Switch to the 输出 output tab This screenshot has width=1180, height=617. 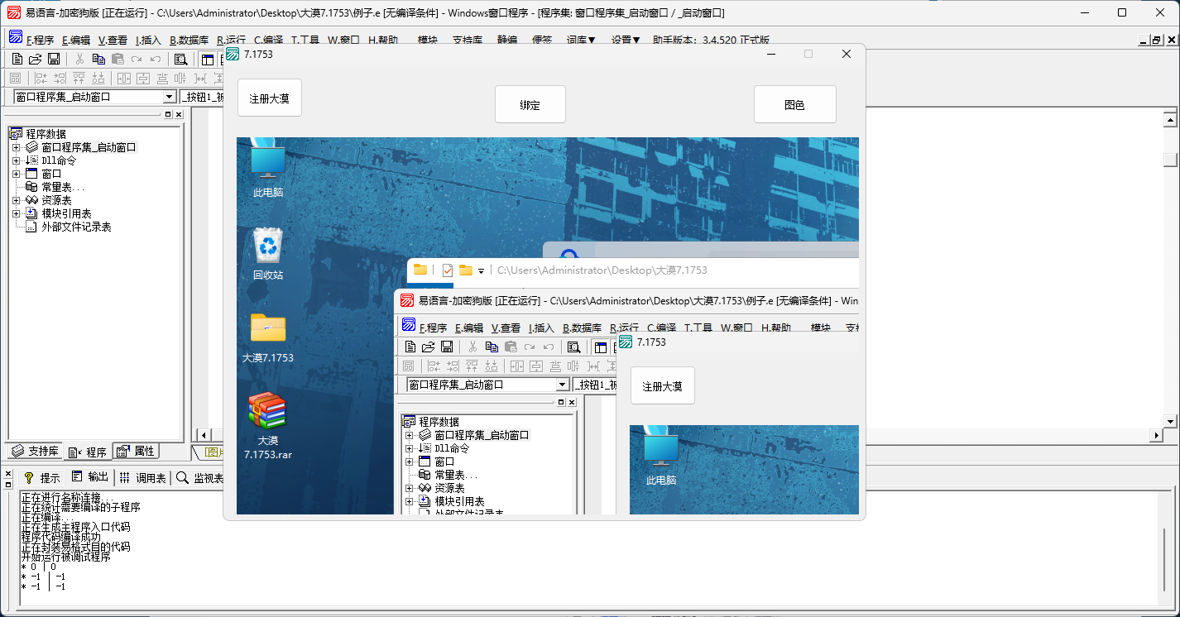pyautogui.click(x=89, y=478)
